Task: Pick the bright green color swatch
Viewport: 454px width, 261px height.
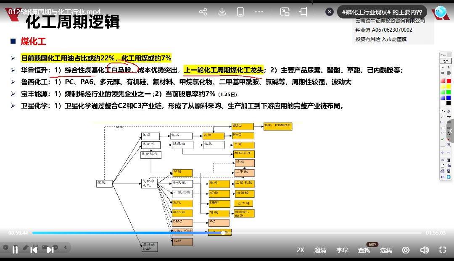Action: [449, 92]
